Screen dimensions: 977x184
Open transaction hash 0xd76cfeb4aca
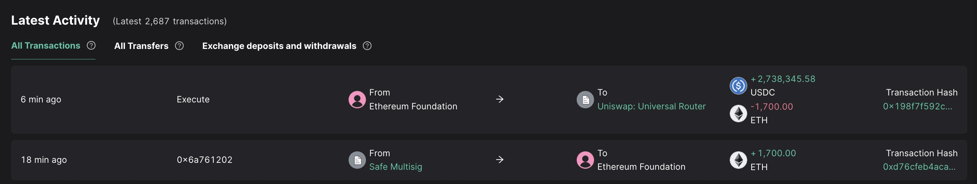pos(919,167)
